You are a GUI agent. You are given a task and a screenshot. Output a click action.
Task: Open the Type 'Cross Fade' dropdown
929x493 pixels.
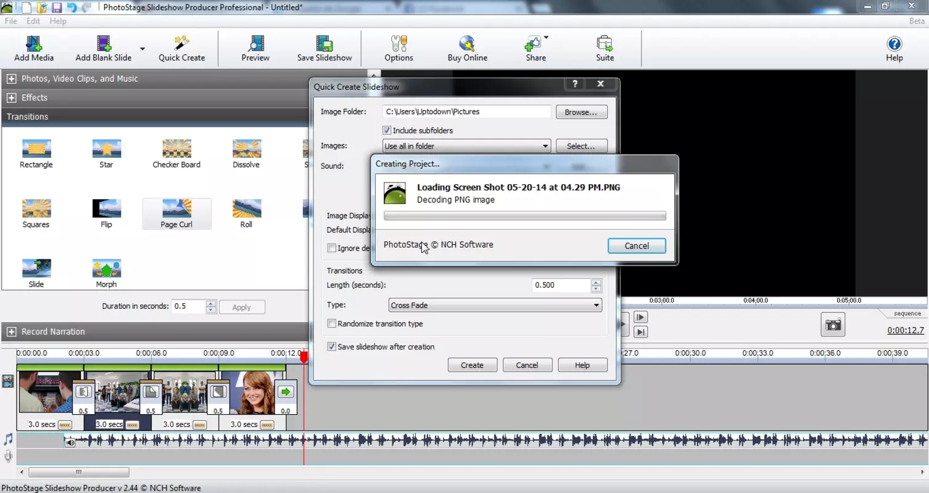pos(495,305)
